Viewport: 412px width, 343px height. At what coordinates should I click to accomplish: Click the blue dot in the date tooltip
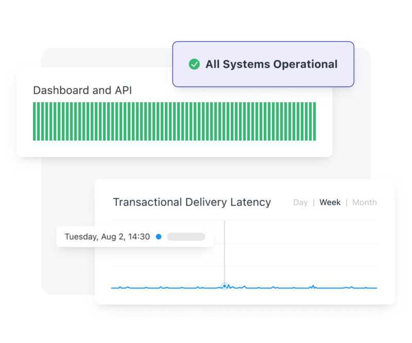click(x=159, y=237)
